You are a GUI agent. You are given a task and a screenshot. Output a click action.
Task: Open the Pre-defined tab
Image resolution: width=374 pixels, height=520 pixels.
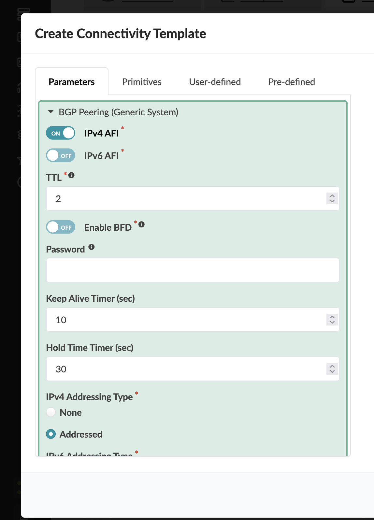292,82
